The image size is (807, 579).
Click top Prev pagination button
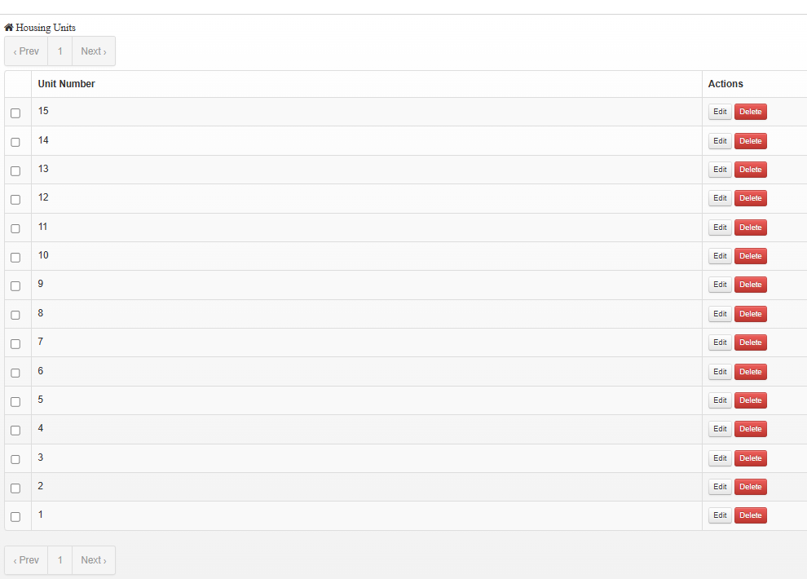pos(26,51)
